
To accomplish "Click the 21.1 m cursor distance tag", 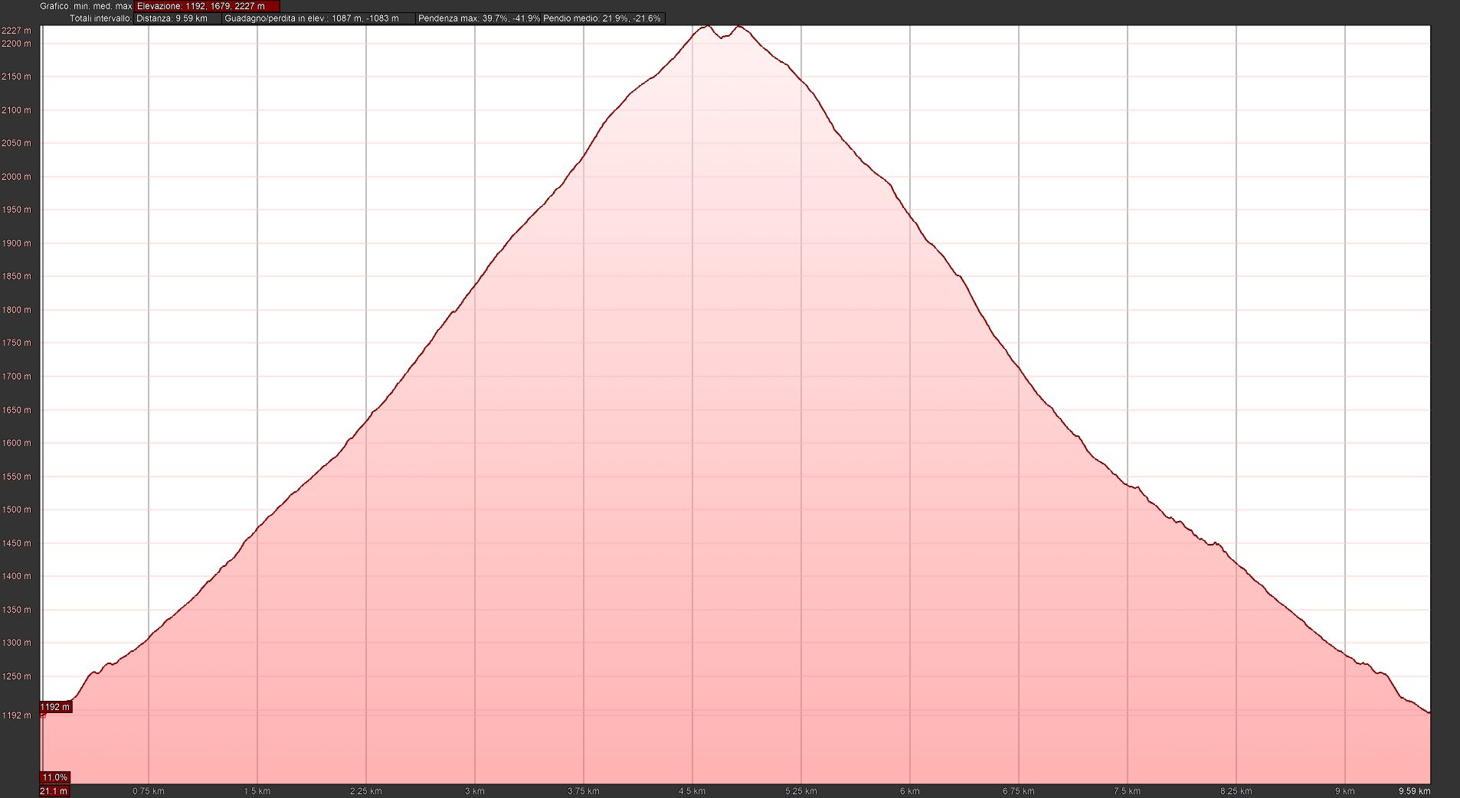I will [54, 791].
